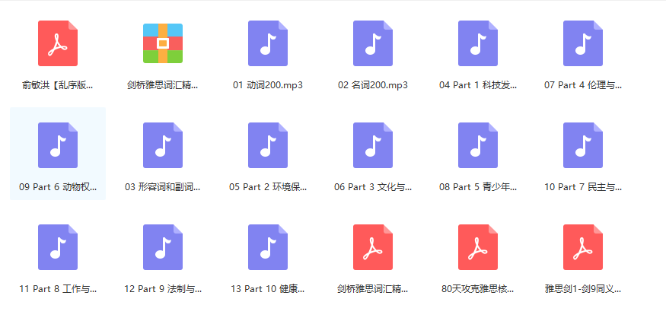Click the label 05 Part 2 环境保...
Image resolution: width=666 pixels, height=321 pixels.
pos(268,187)
